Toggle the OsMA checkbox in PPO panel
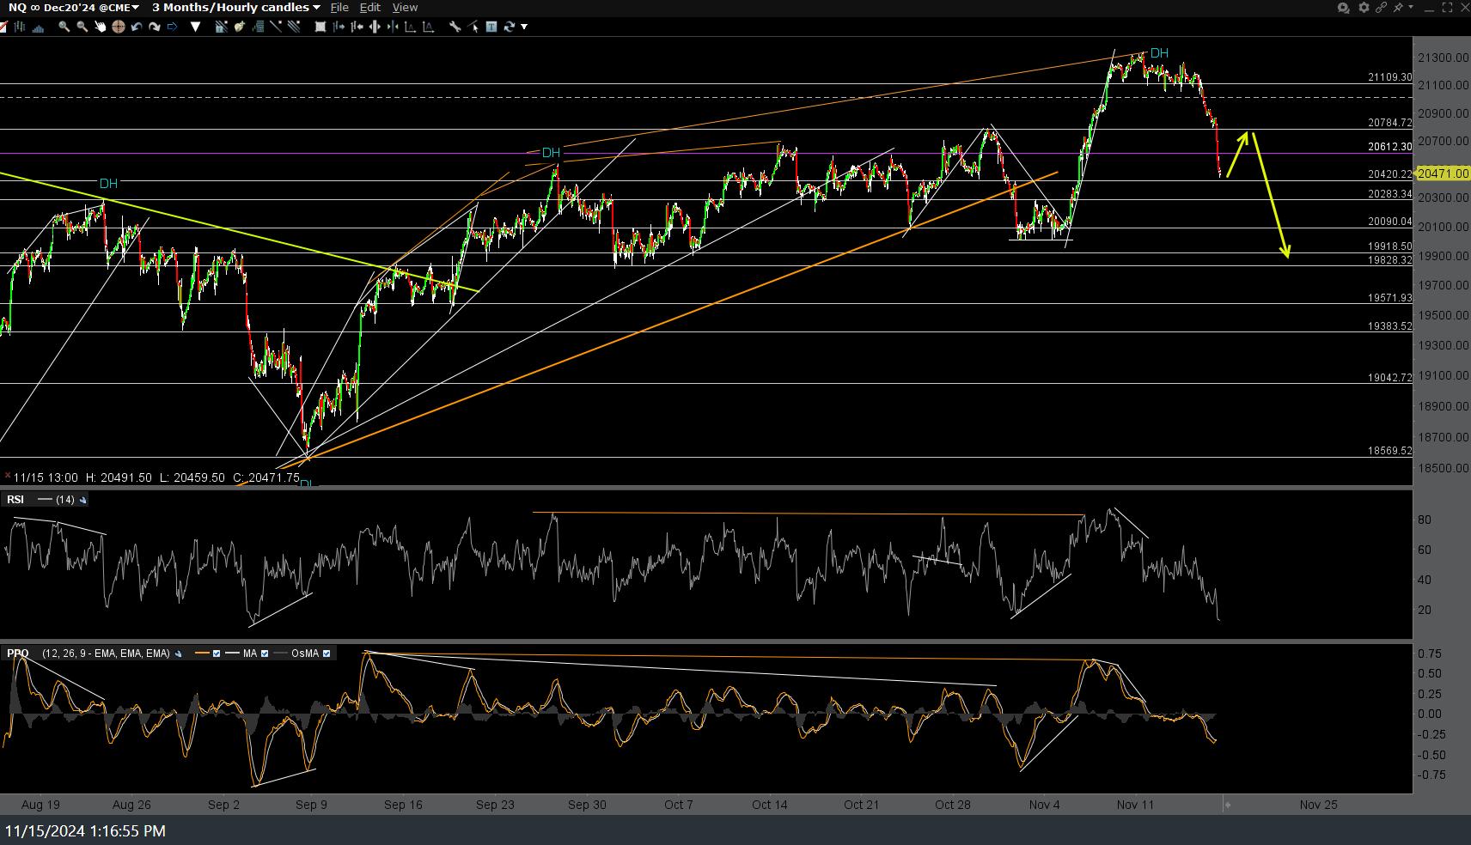The image size is (1471, 845). pos(327,654)
